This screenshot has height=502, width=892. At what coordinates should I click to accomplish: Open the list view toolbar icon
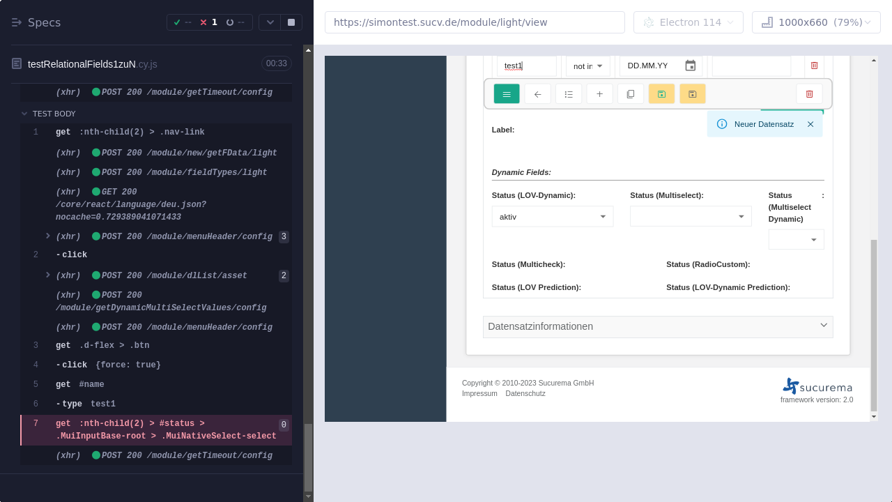click(x=569, y=94)
